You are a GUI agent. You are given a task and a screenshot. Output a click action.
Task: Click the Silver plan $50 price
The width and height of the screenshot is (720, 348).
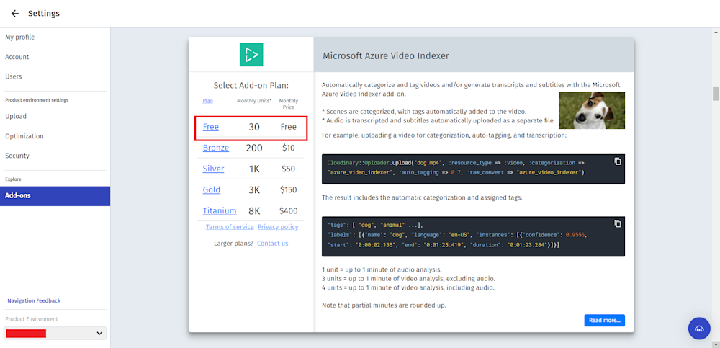[289, 169]
